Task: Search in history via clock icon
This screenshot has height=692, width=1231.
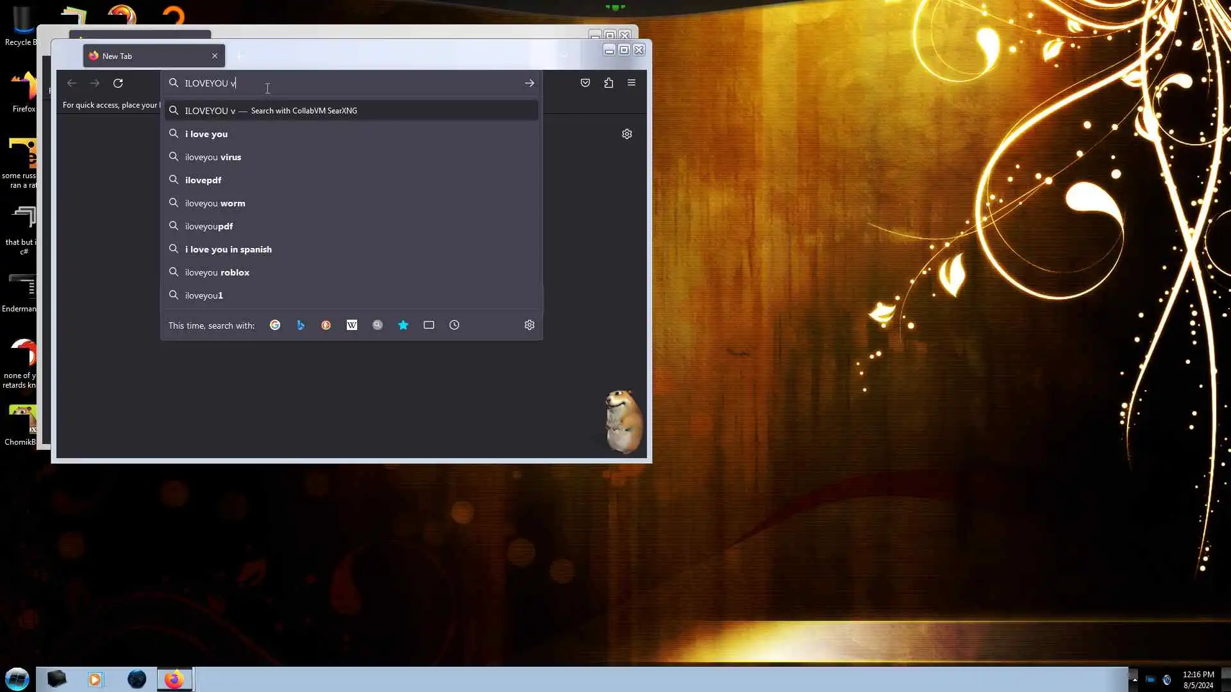Action: tap(455, 325)
